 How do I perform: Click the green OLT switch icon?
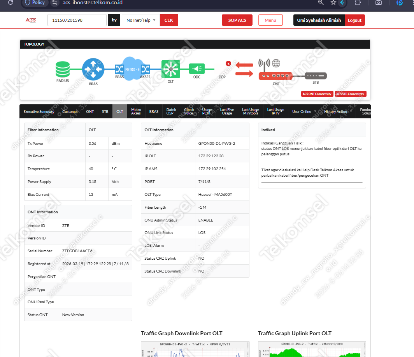coord(170,69)
